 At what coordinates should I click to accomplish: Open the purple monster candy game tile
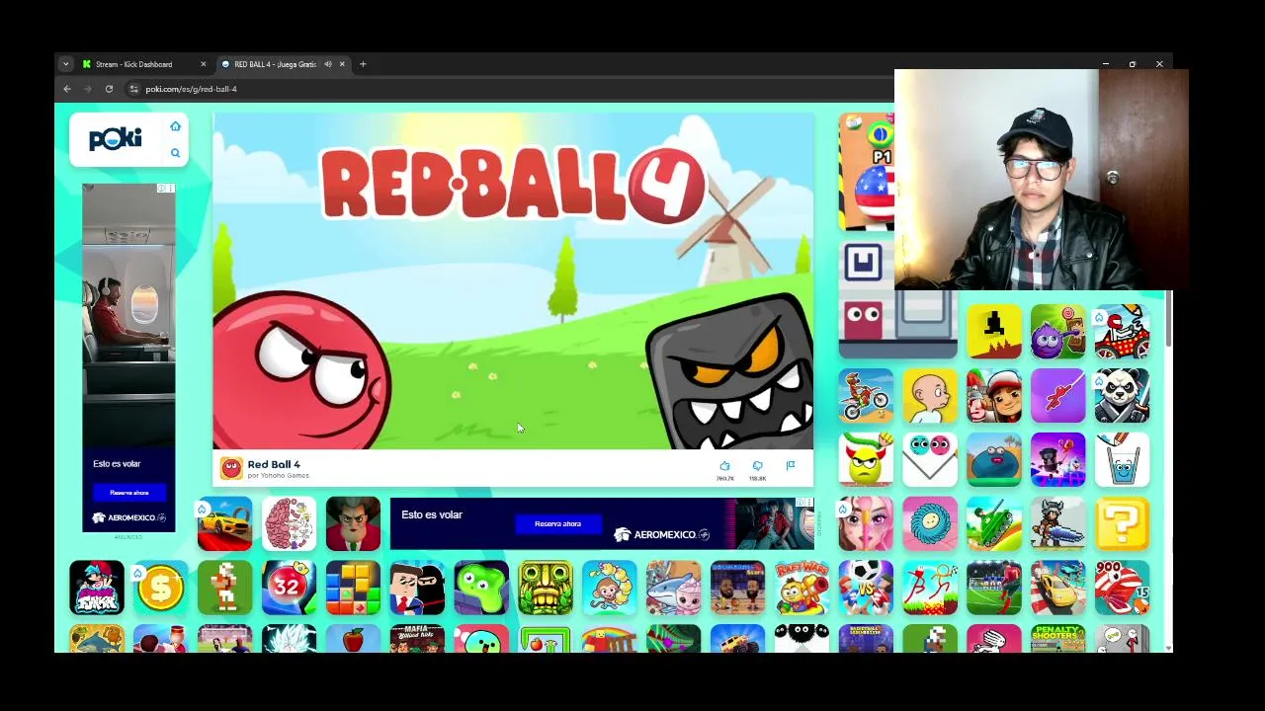point(1057,331)
